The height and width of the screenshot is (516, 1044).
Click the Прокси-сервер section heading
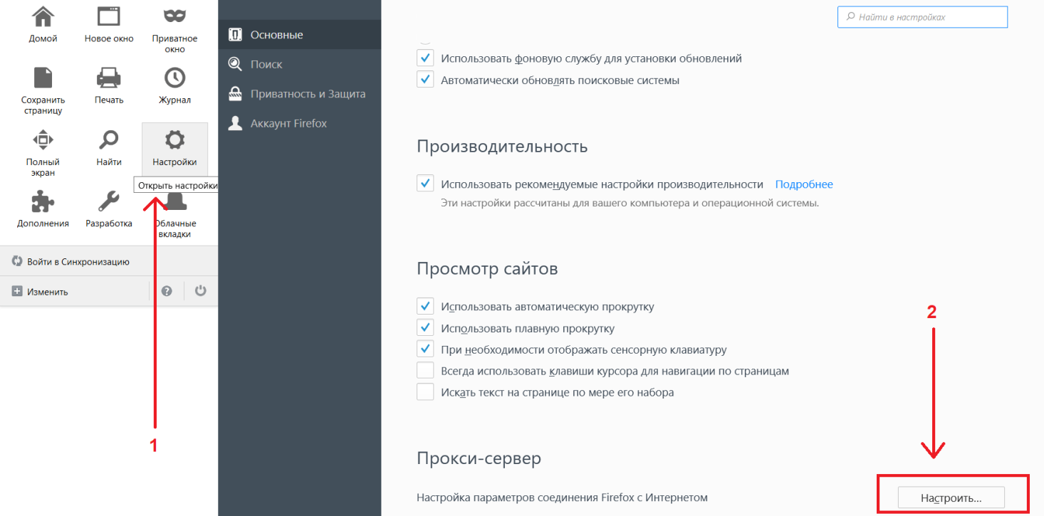coord(479,458)
